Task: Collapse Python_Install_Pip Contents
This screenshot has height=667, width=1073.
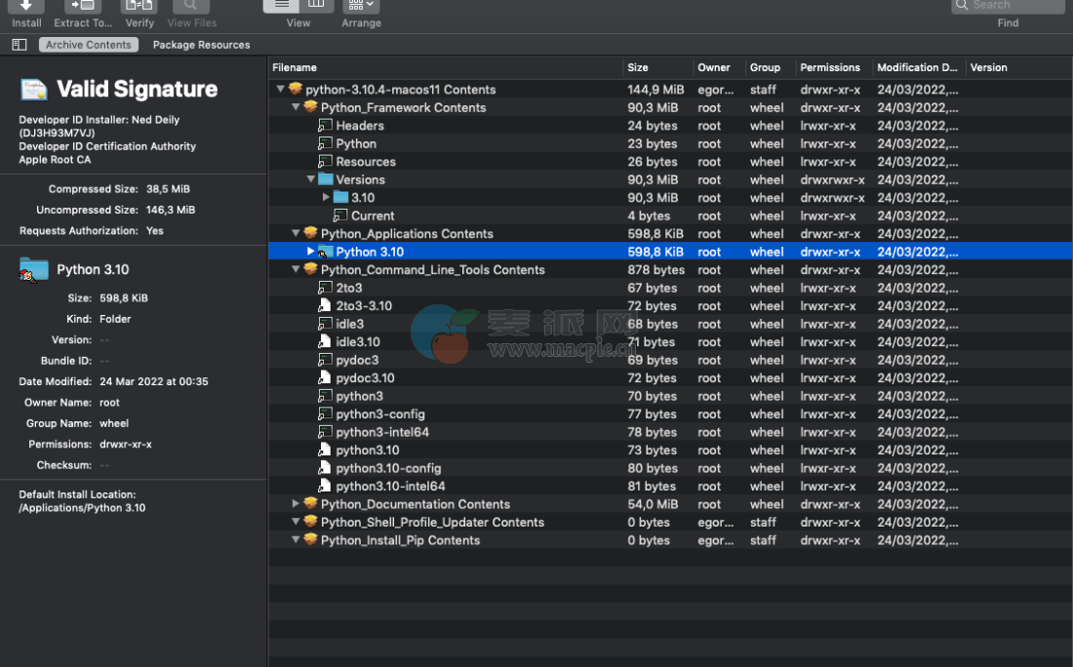Action: coord(296,540)
